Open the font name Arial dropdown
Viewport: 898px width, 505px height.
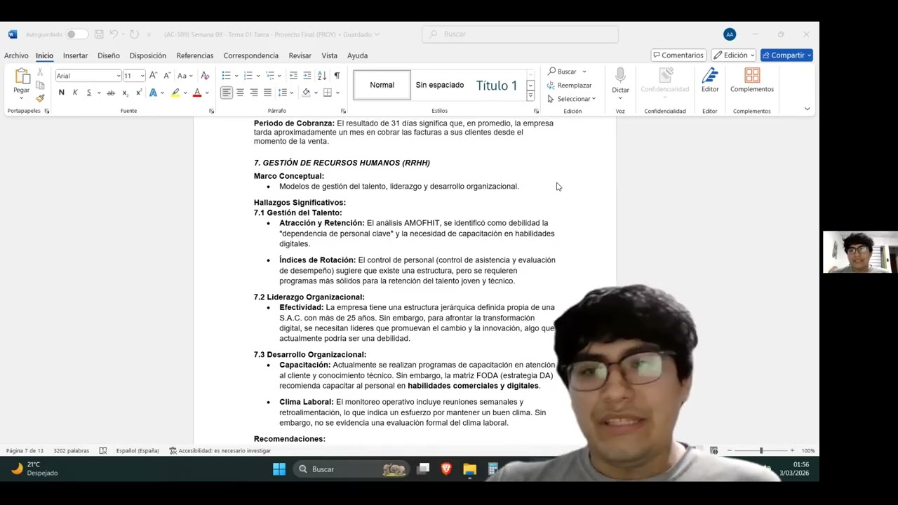tap(119, 76)
